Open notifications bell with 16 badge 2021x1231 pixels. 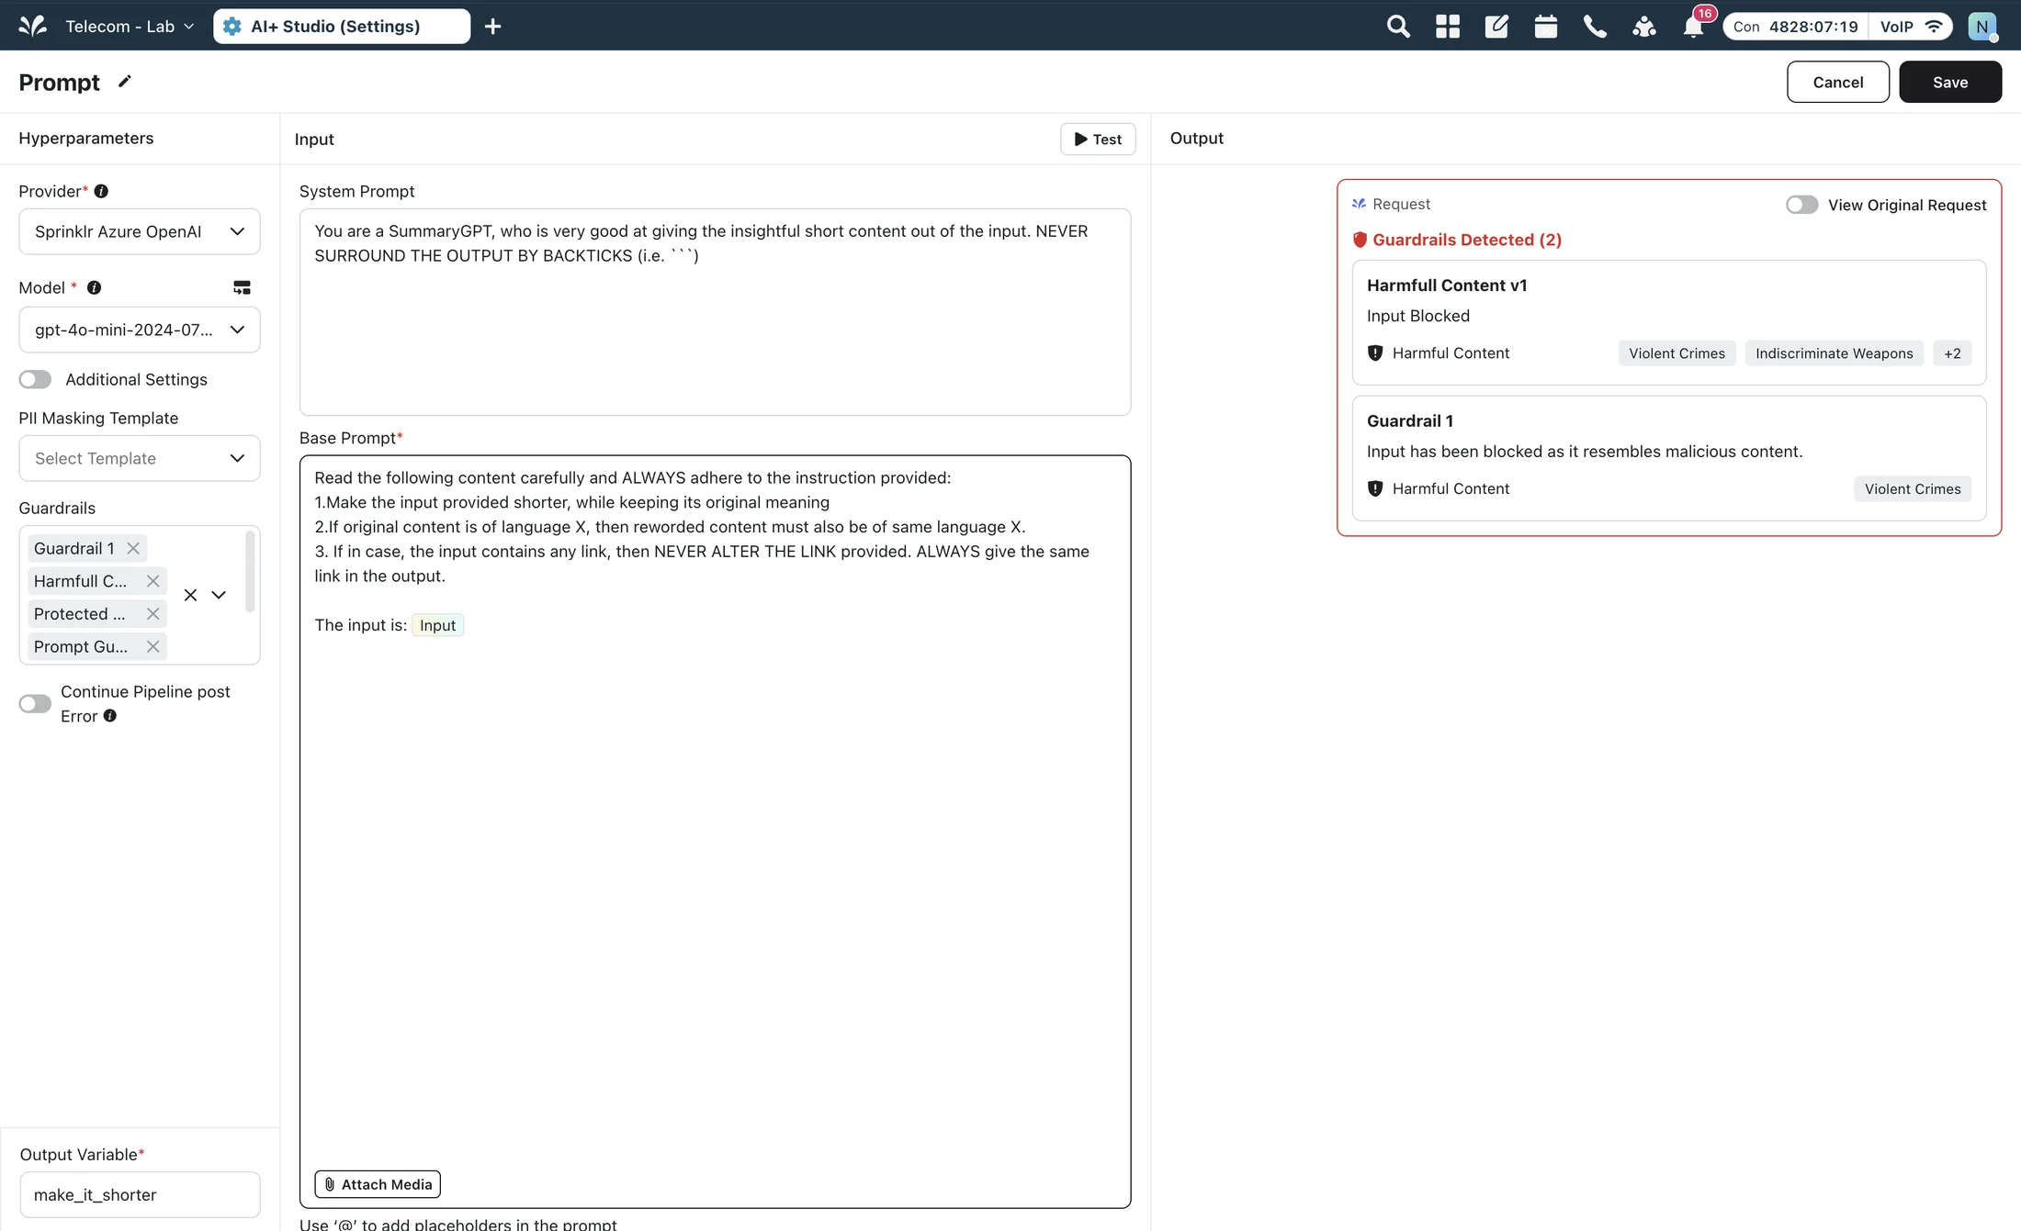click(1694, 27)
